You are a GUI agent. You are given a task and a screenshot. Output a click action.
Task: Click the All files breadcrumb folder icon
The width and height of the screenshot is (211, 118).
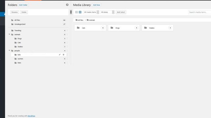tap(76, 20)
